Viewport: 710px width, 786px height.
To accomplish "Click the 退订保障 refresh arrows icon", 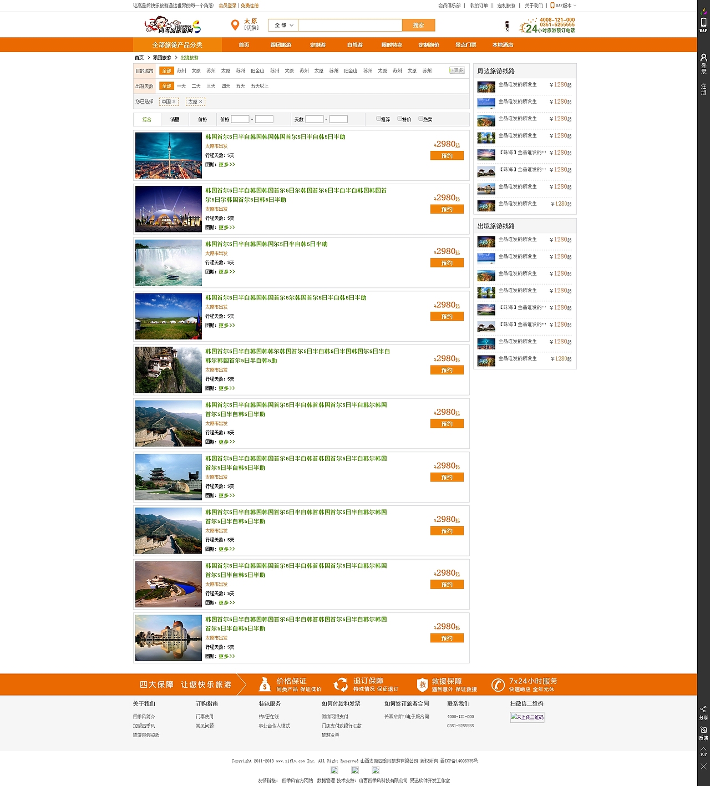I will click(x=341, y=684).
